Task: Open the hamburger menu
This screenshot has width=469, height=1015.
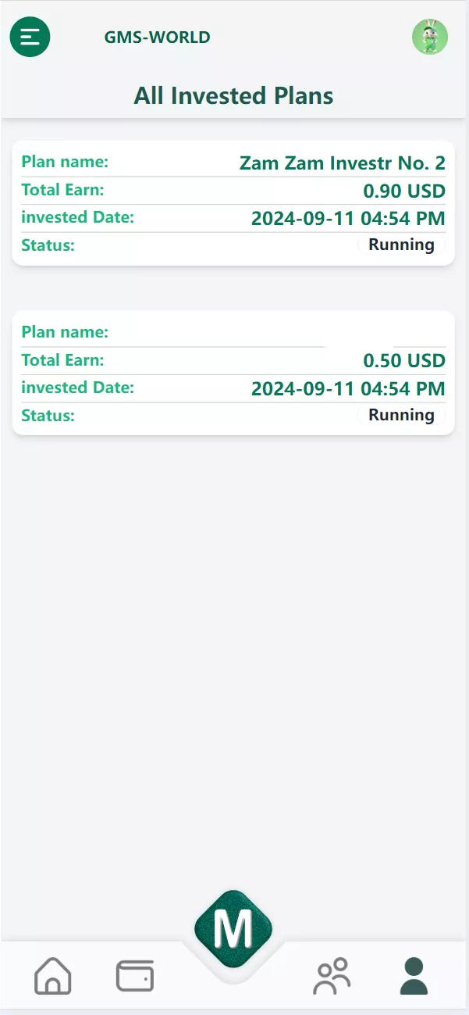Action: [x=30, y=37]
